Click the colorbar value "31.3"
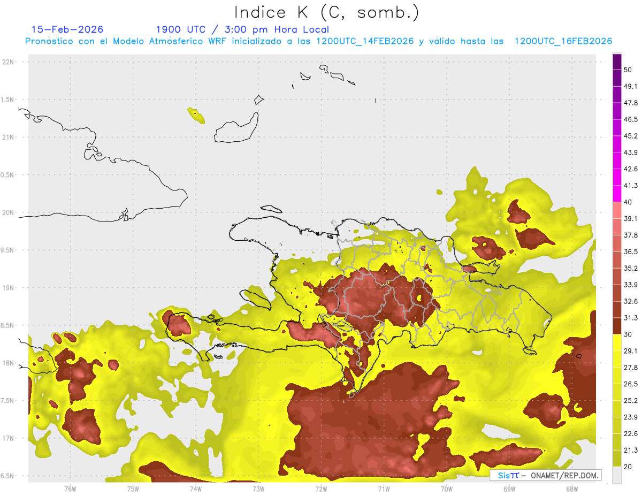 (x=631, y=318)
